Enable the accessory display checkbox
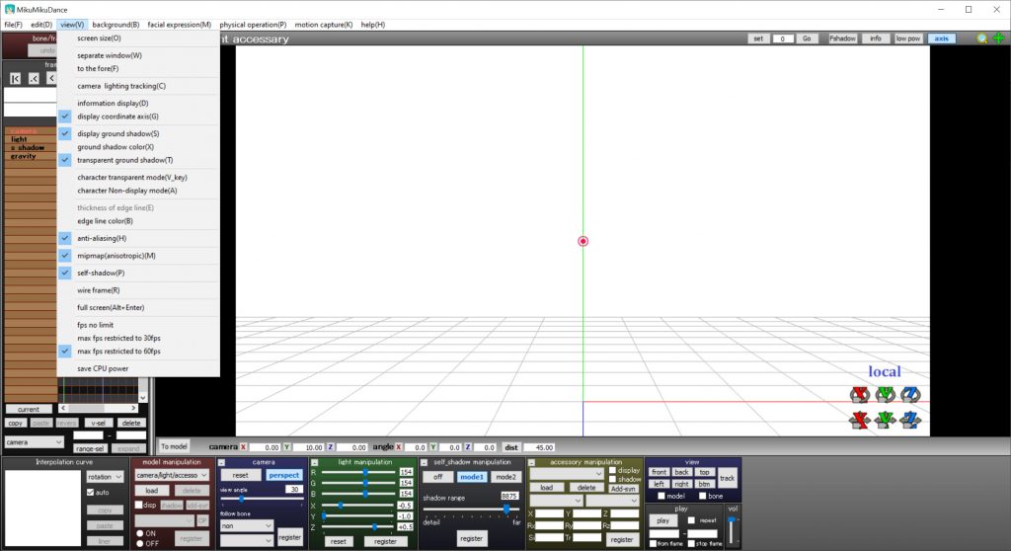1011x551 pixels. click(x=612, y=470)
